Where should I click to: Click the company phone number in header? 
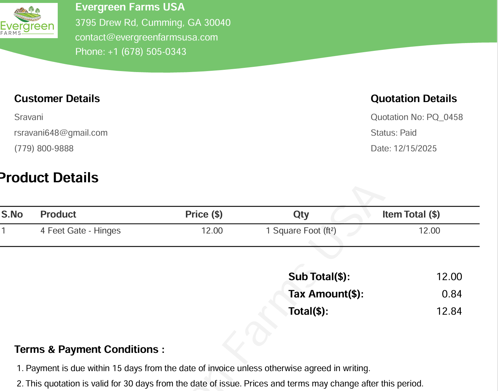(x=131, y=52)
